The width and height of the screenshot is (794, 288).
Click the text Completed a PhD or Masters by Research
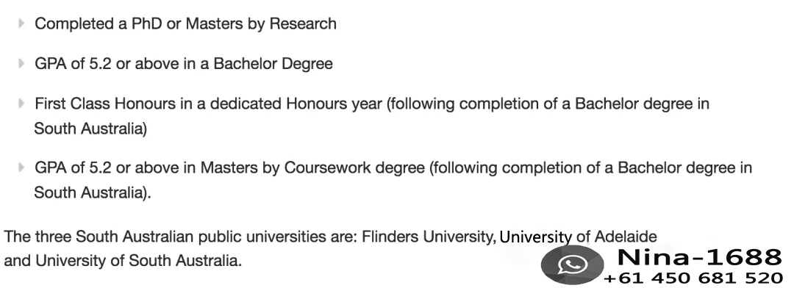[185, 24]
